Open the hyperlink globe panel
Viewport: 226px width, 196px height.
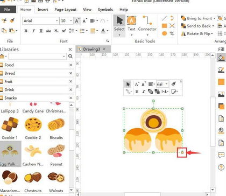[221, 131]
